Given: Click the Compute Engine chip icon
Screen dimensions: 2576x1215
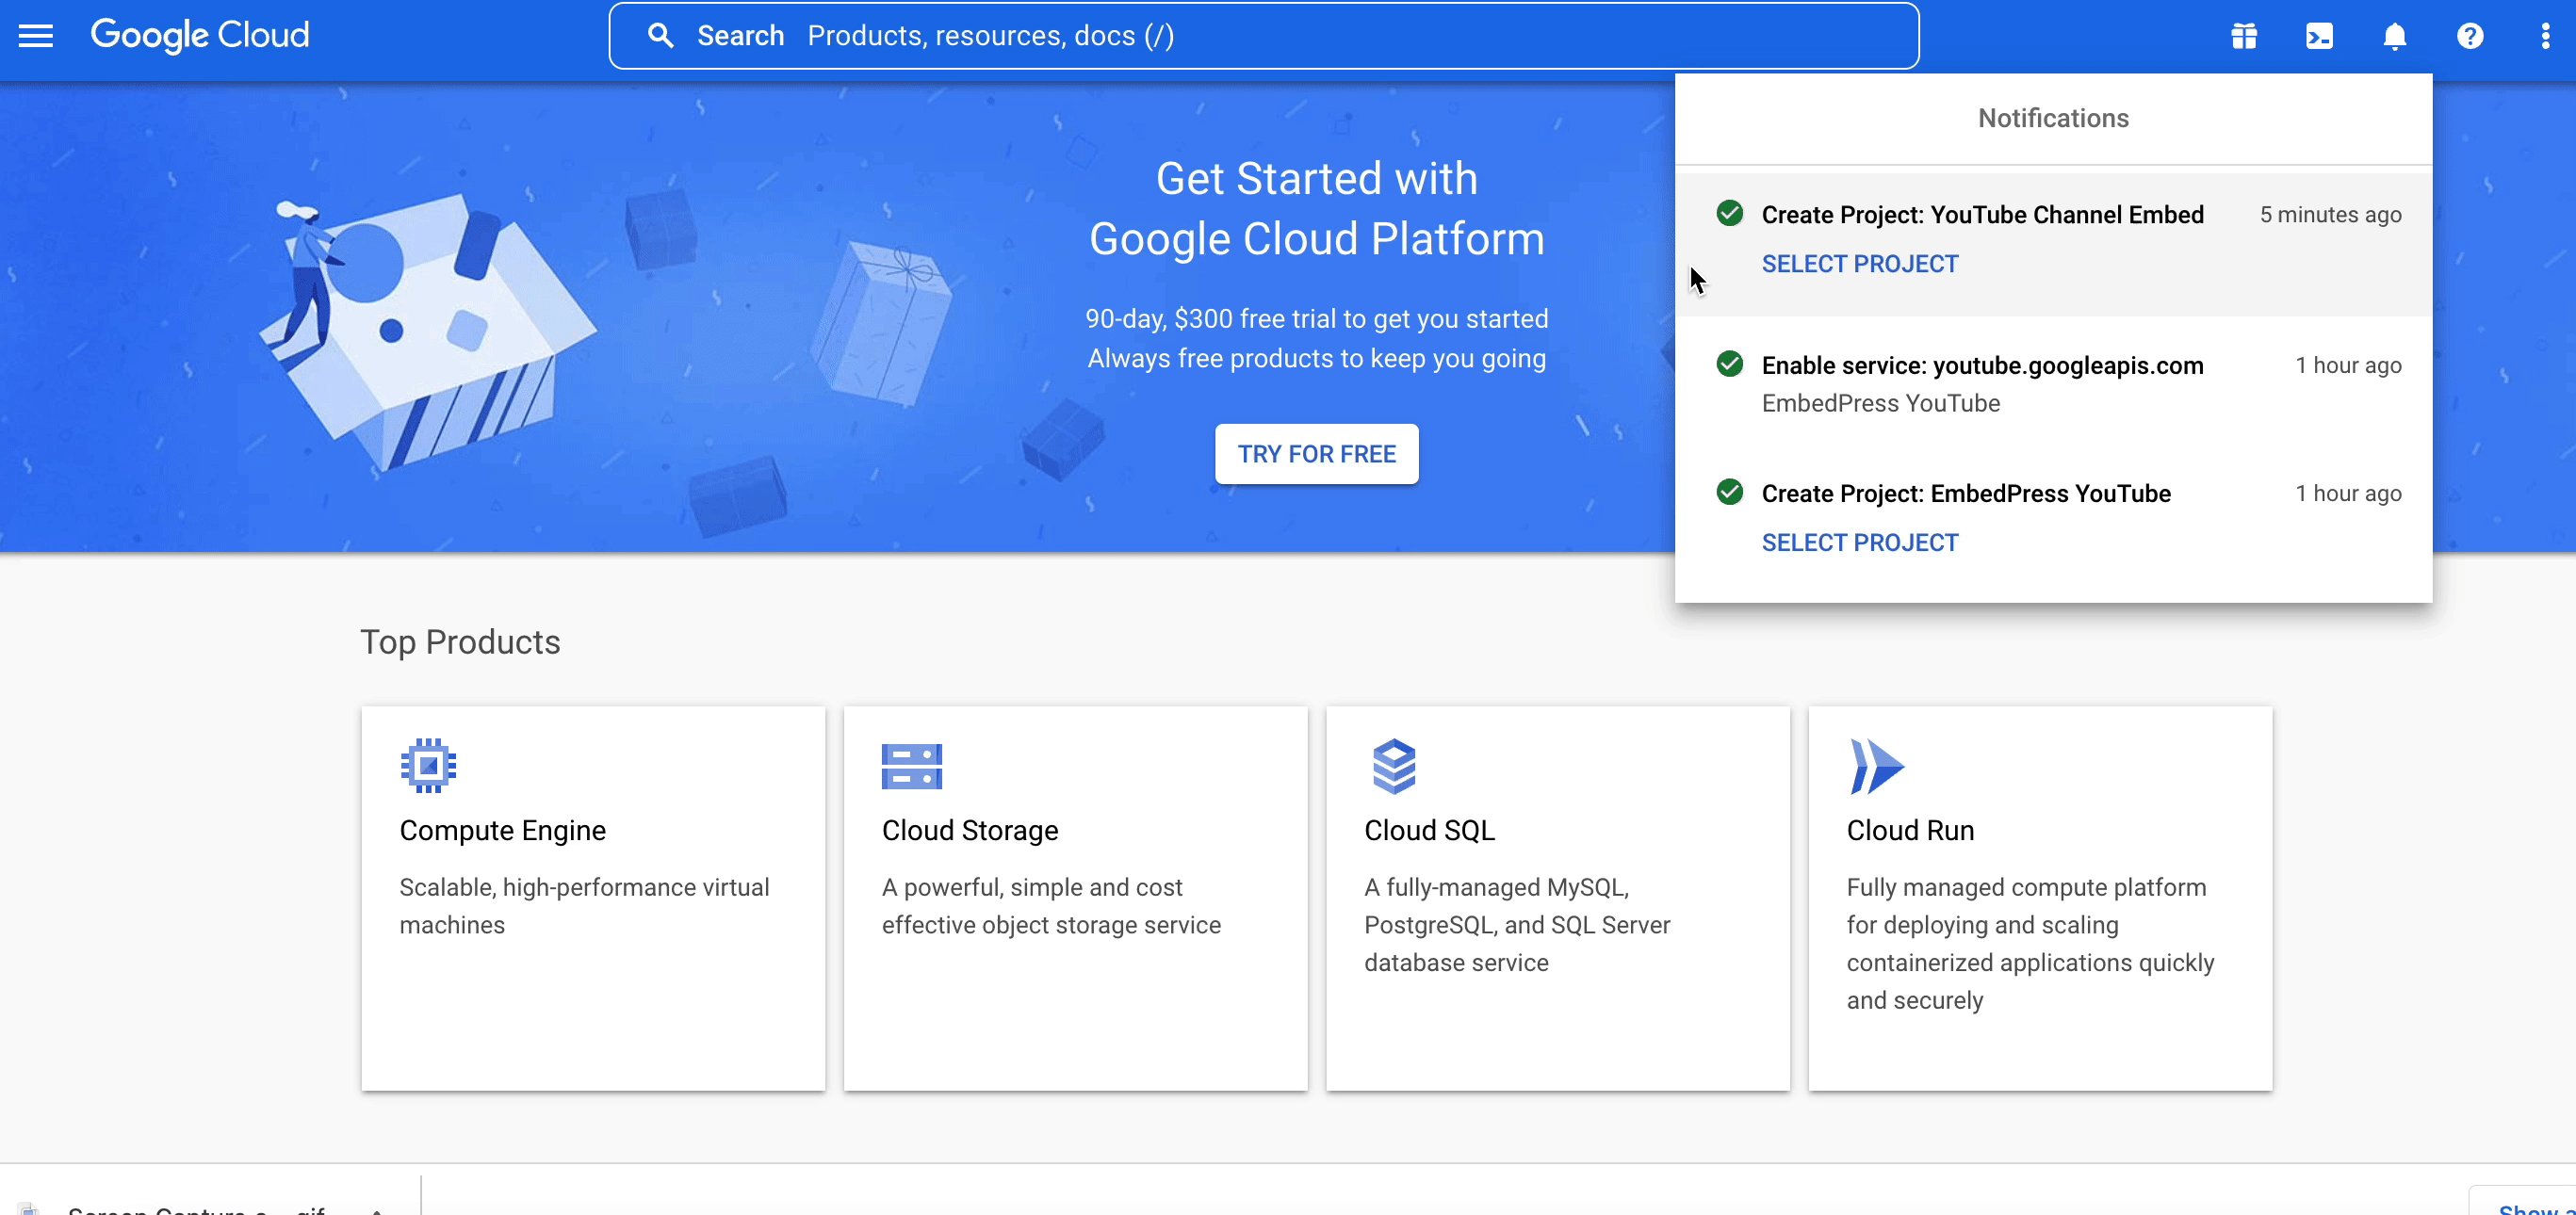Looking at the screenshot, I should tap(428, 765).
